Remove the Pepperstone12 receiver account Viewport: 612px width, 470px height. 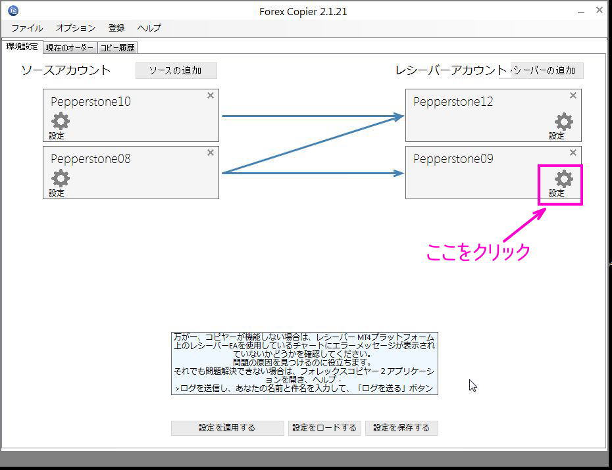[573, 95]
